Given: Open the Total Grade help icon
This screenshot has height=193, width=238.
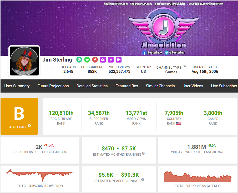Looking at the screenshot, I should click(x=29, y=126).
